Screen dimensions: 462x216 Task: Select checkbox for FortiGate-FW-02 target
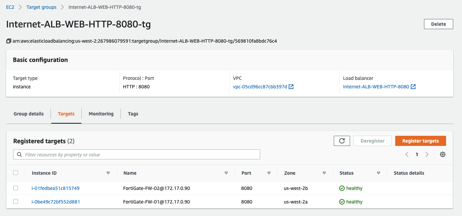[x=16, y=188]
